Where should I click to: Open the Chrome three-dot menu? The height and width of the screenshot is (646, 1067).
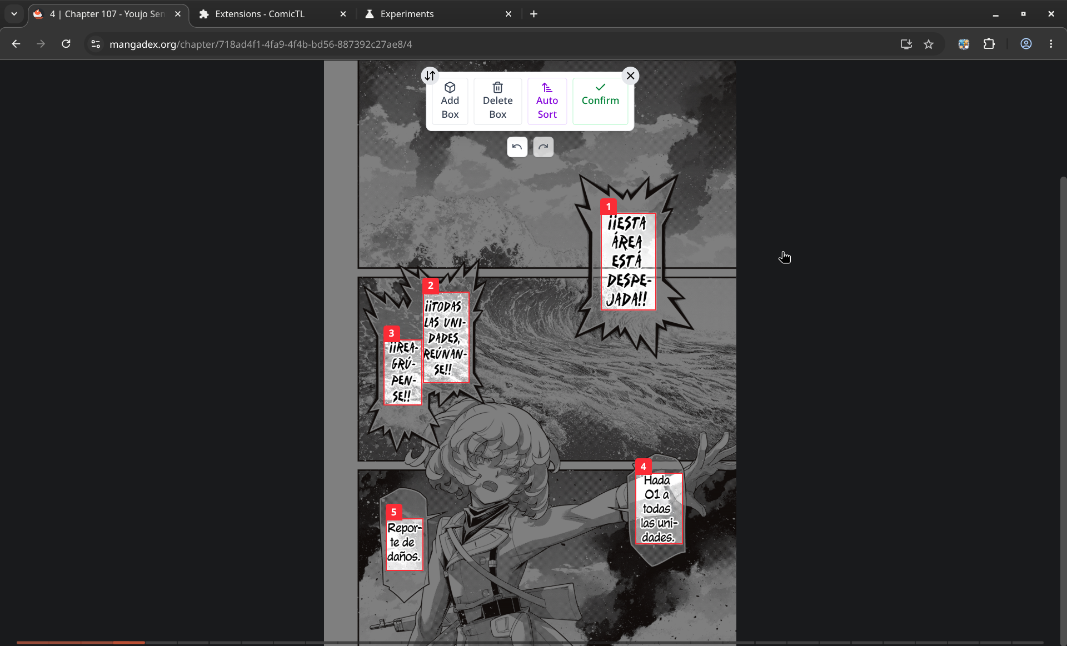point(1051,44)
